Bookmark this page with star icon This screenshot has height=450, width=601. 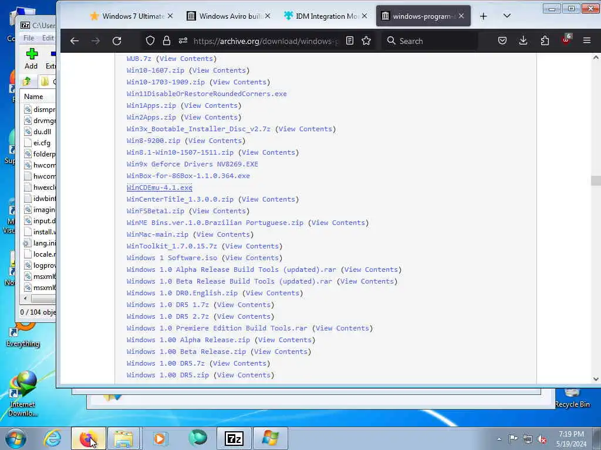click(x=366, y=40)
